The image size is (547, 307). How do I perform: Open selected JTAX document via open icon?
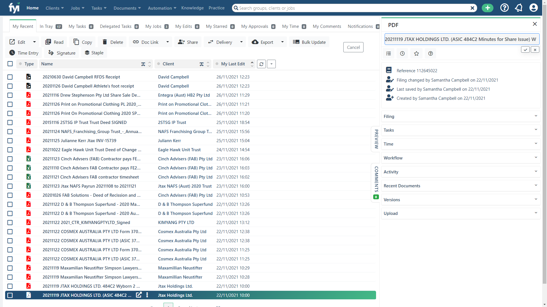tap(139, 295)
